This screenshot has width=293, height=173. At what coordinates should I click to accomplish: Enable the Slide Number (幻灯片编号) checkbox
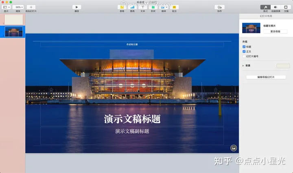tap(244, 56)
